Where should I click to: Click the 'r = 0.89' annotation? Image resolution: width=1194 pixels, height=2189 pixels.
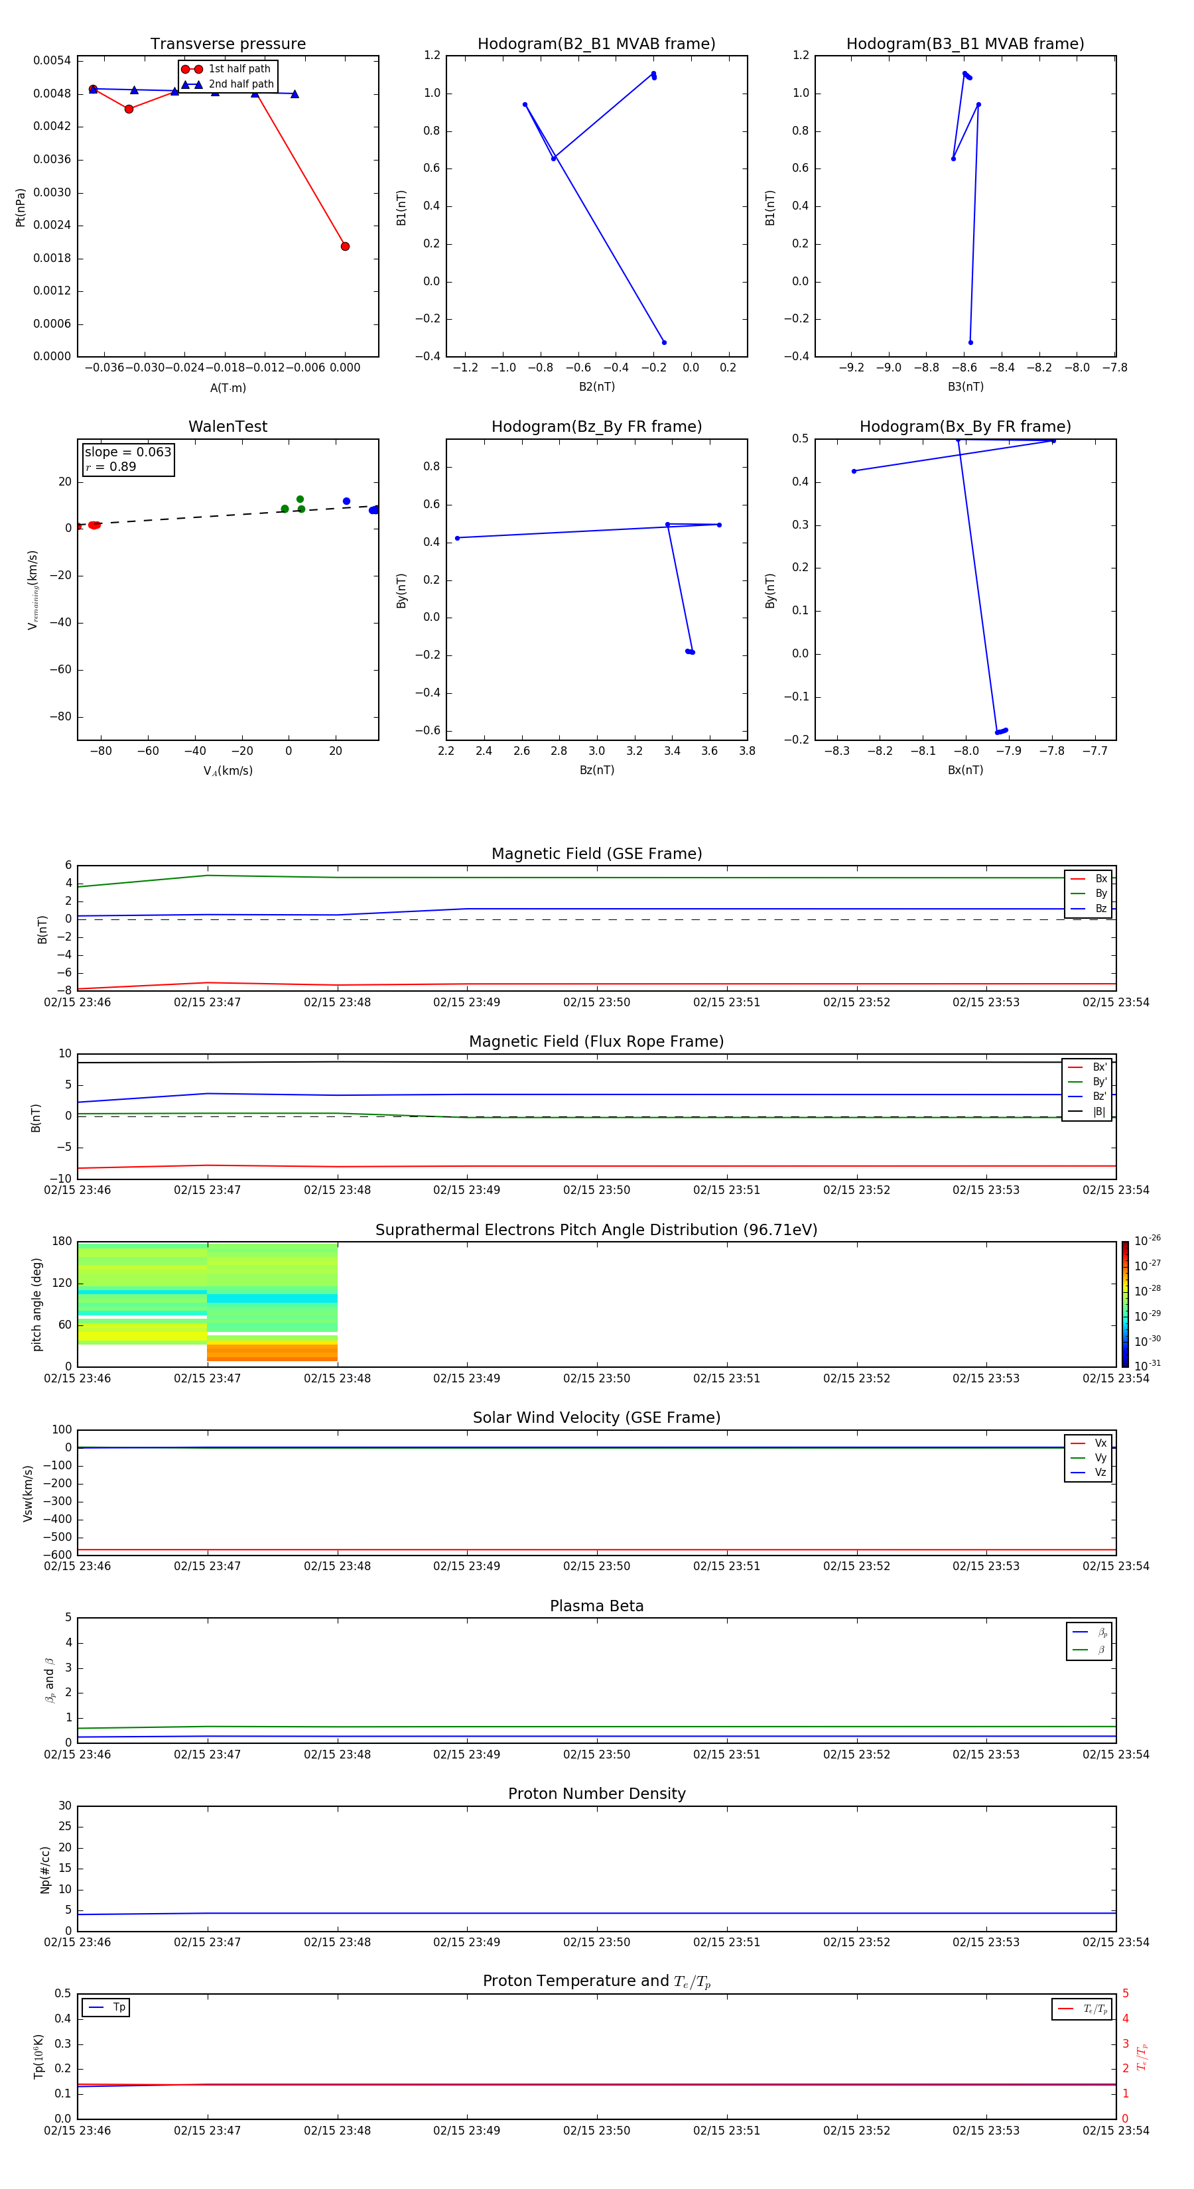[x=111, y=466]
